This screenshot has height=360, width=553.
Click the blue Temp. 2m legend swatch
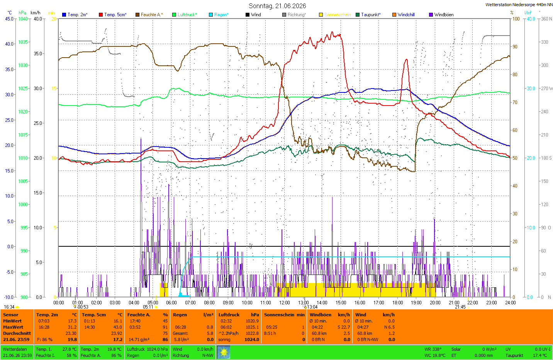click(x=64, y=15)
